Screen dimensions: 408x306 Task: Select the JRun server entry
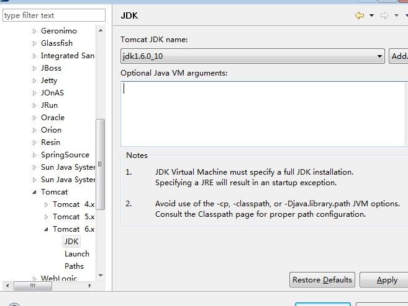49,105
